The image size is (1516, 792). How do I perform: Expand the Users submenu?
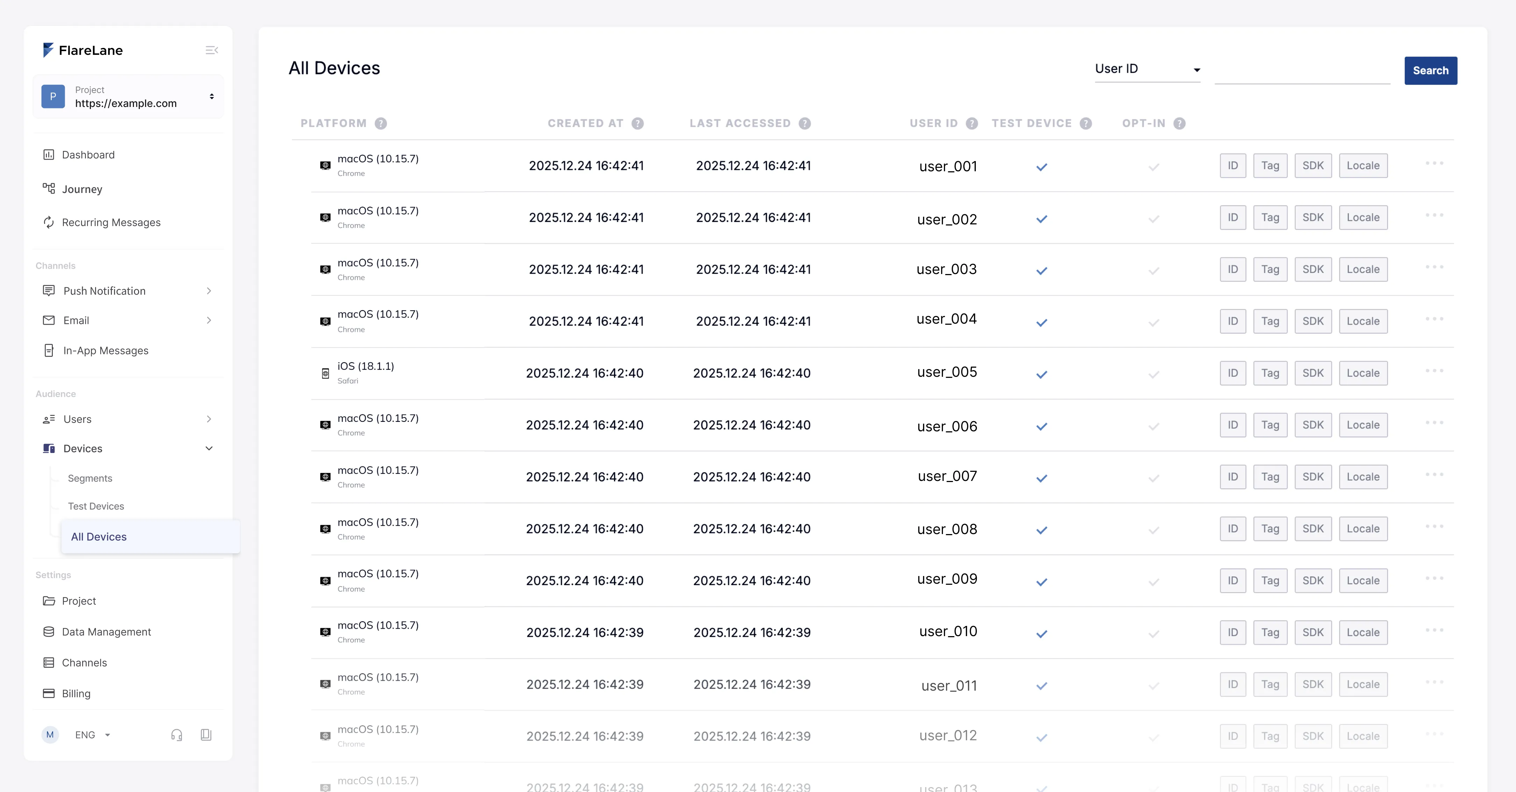point(209,419)
